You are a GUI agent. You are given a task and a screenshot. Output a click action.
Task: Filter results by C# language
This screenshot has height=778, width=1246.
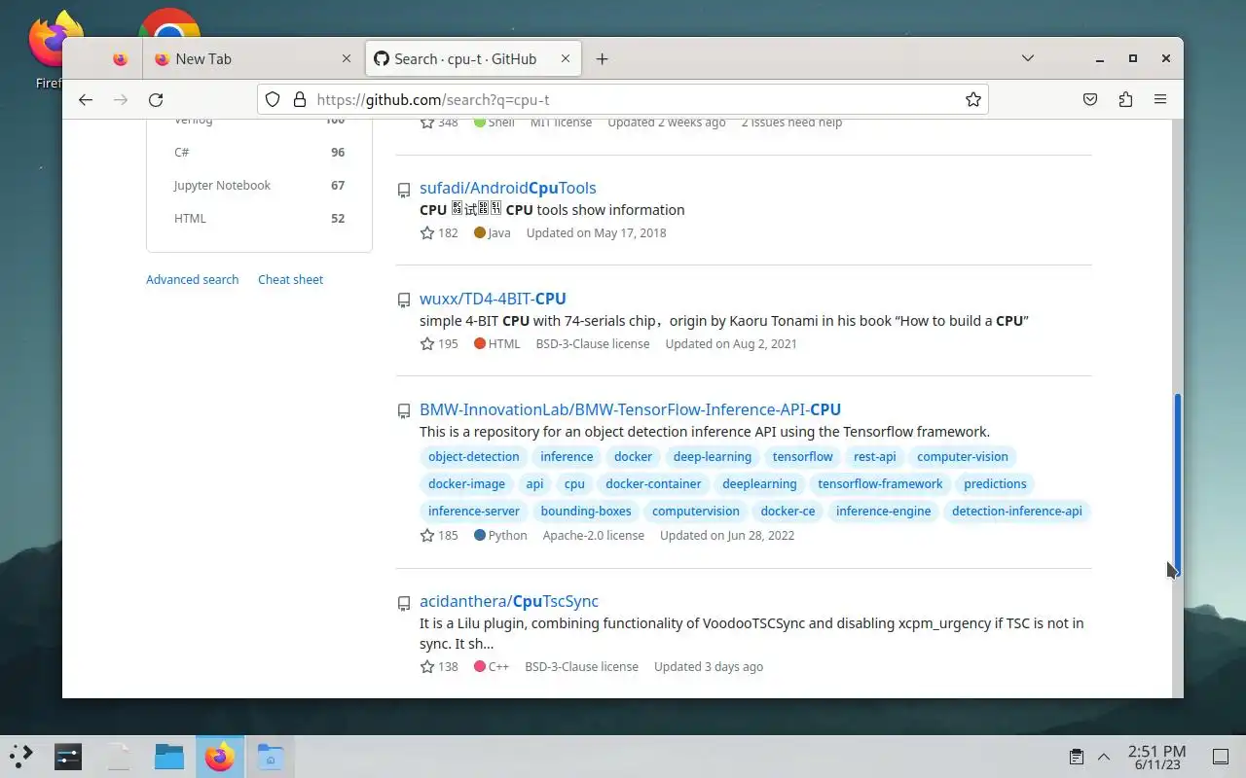coord(259,152)
